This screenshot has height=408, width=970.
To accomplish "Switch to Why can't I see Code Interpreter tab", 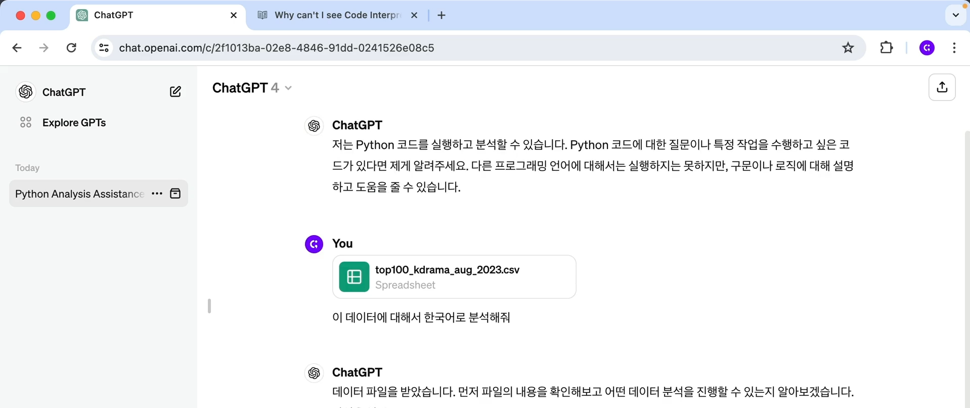I will click(337, 15).
